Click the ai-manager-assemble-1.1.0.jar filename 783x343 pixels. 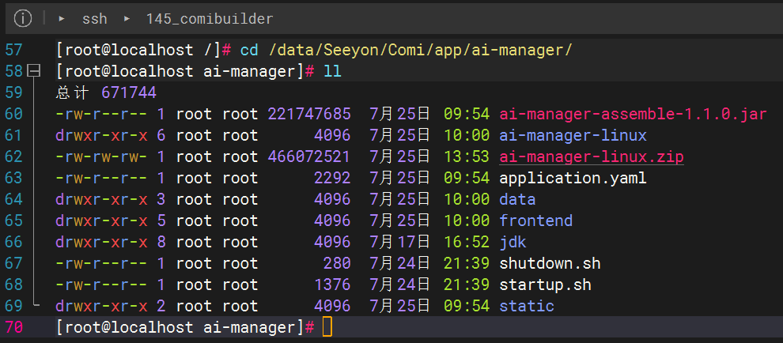(633, 114)
